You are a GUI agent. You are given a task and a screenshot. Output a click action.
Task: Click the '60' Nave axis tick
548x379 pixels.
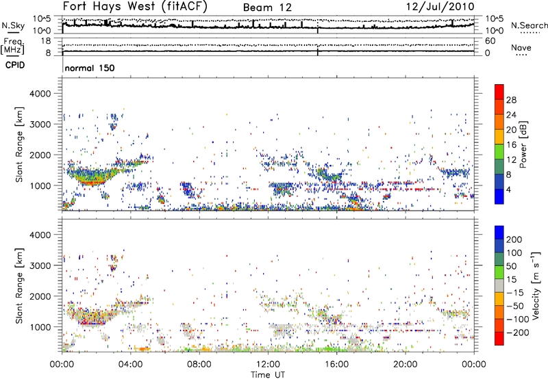[490, 41]
